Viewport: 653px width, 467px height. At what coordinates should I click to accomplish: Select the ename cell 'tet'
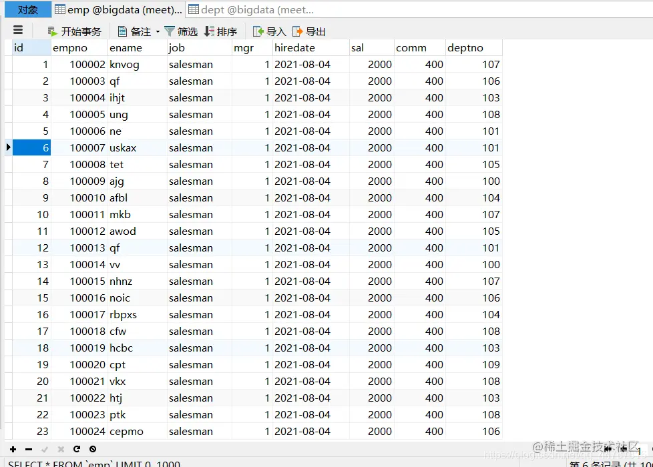point(137,164)
